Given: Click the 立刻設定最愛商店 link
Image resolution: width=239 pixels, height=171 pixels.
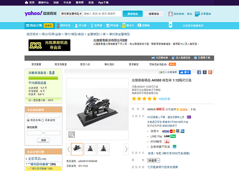Looking at the screenshot, I should pos(193,26).
